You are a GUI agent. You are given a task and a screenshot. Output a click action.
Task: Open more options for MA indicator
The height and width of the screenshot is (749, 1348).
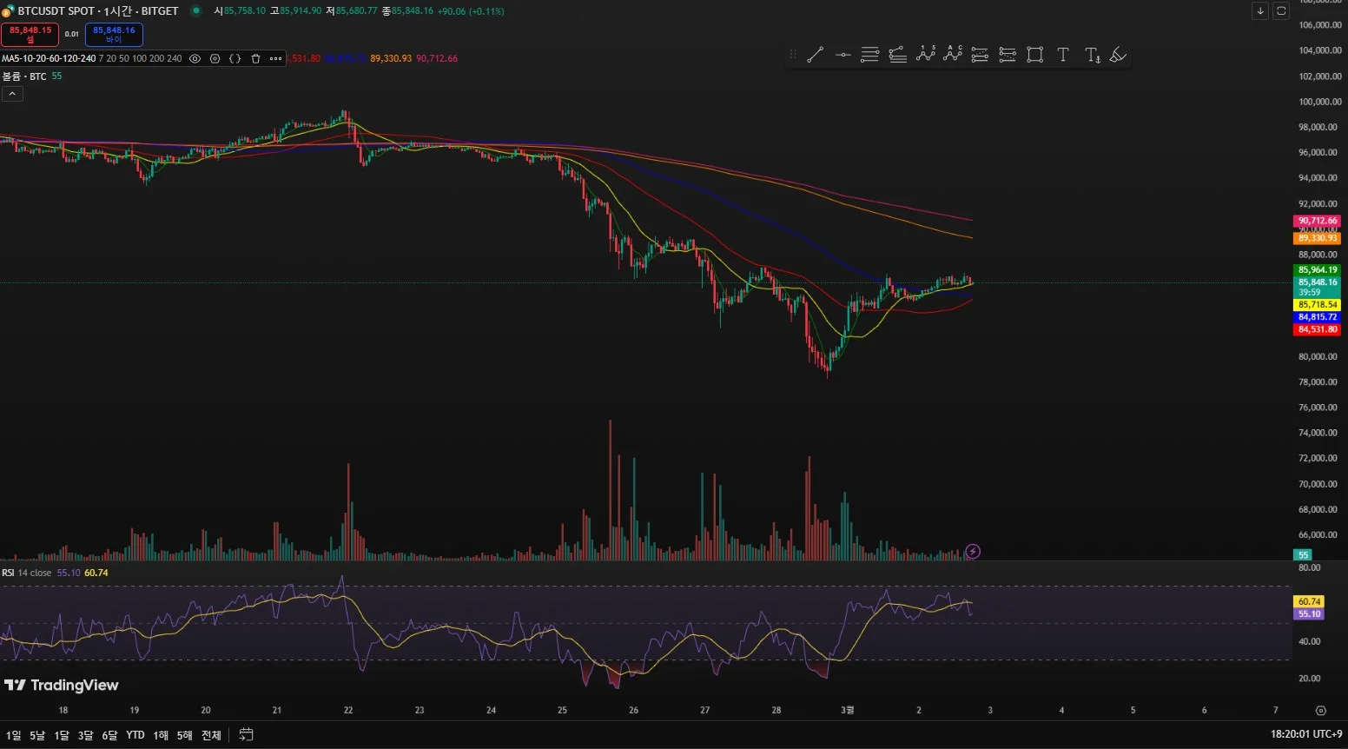pyautogui.click(x=275, y=58)
